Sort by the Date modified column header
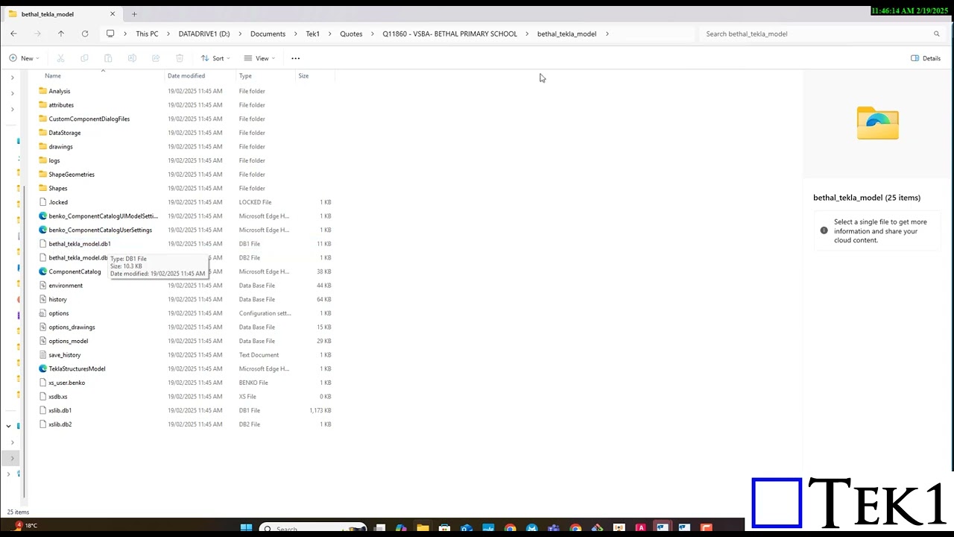The height and width of the screenshot is (537, 954). [x=186, y=75]
